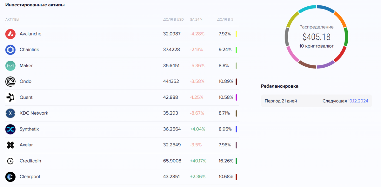Sort by the АКТИВЫ column header
The width and height of the screenshot is (381, 187).
(12, 20)
